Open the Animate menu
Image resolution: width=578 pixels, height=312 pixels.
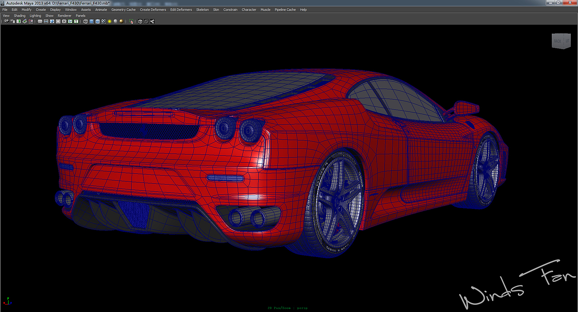pyautogui.click(x=101, y=9)
